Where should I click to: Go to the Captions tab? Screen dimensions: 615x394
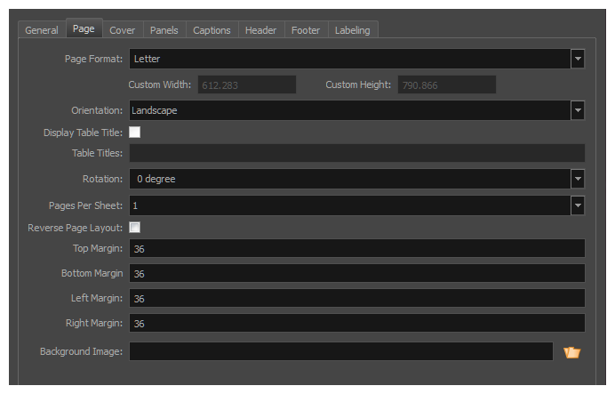tap(212, 30)
